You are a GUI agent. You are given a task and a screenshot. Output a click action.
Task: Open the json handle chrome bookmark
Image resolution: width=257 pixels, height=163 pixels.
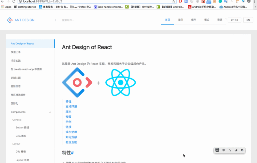[109, 7]
